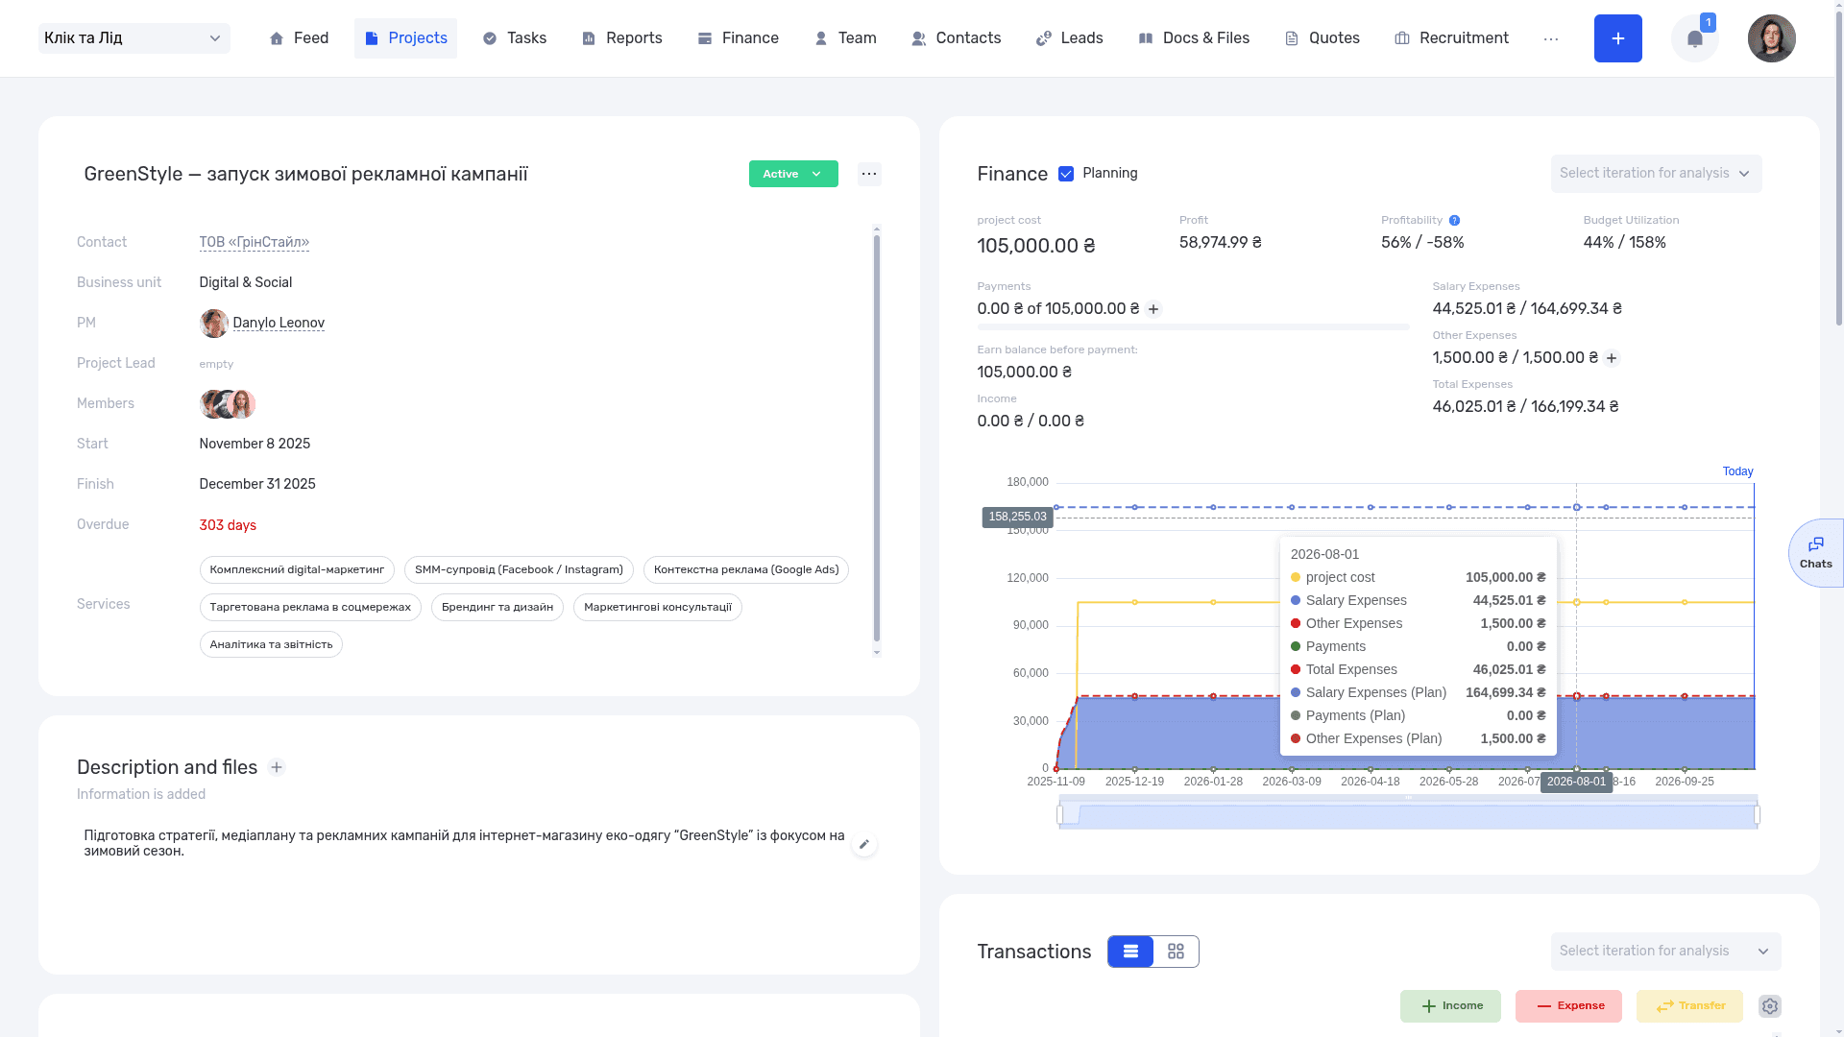Open the Finance navigation tab
Screen dimensions: 1844x1037
(738, 38)
